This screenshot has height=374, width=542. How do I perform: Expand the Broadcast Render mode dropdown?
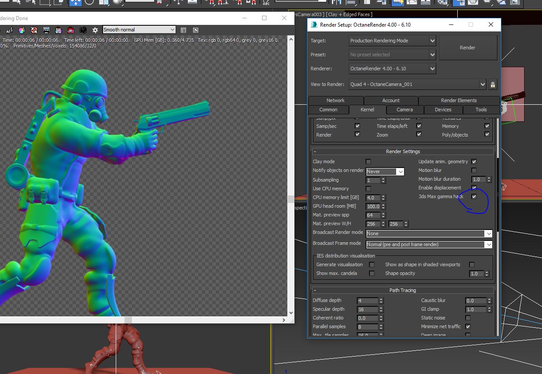pos(429,233)
